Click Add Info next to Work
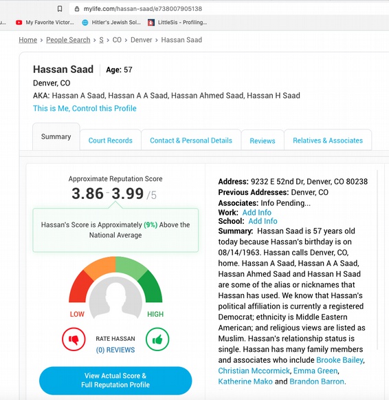 256,212
